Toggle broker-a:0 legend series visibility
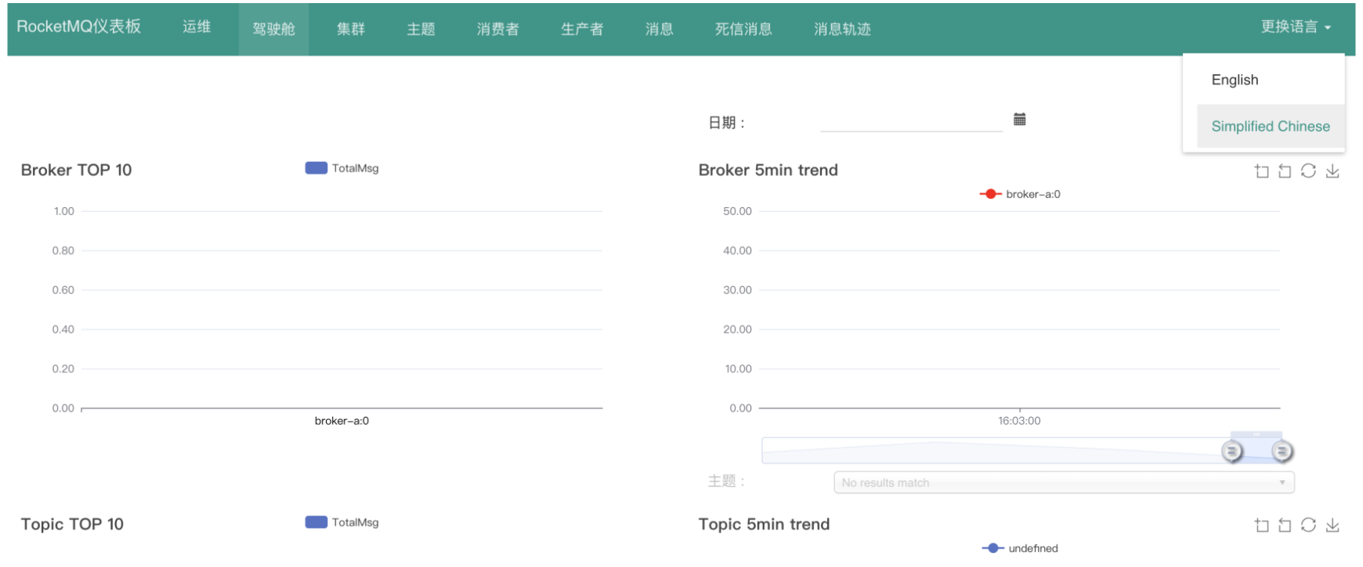 1020,194
